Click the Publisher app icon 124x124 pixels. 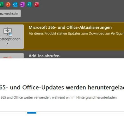(x=29, y=5)
